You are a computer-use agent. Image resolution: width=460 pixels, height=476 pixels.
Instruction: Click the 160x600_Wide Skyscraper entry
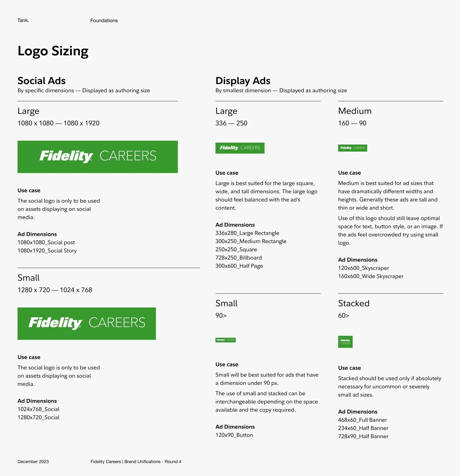point(371,276)
